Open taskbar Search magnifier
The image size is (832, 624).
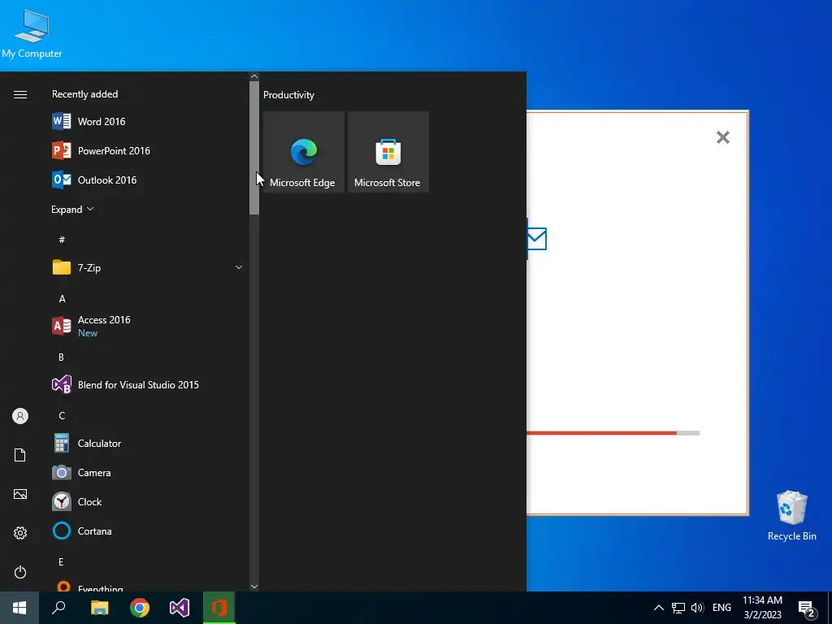pyautogui.click(x=58, y=608)
